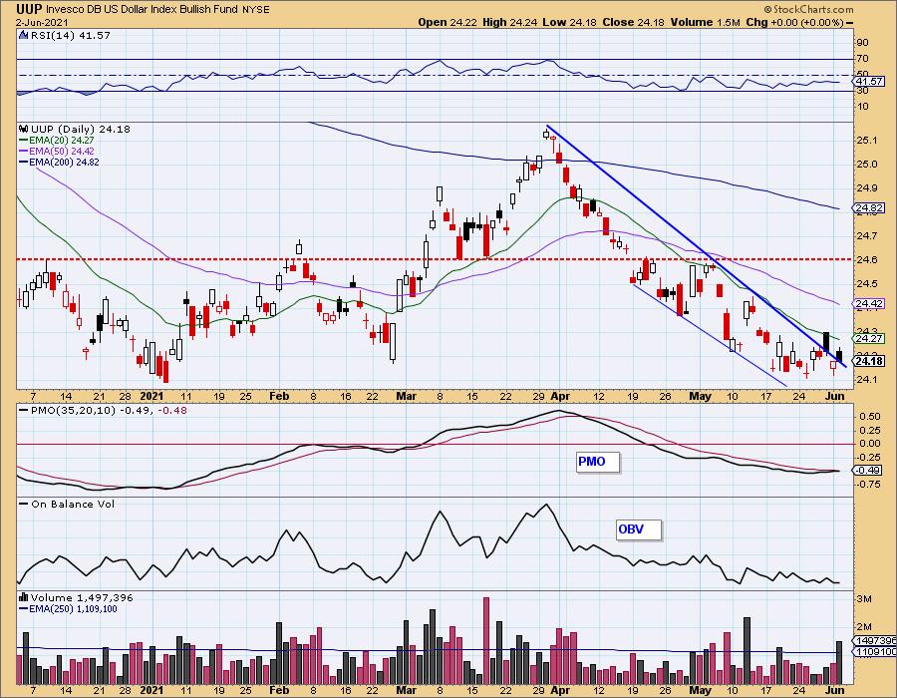Click the UUP (Daily) 24.18 legend entry
Viewport: 897px width, 698px height.
click(x=81, y=129)
